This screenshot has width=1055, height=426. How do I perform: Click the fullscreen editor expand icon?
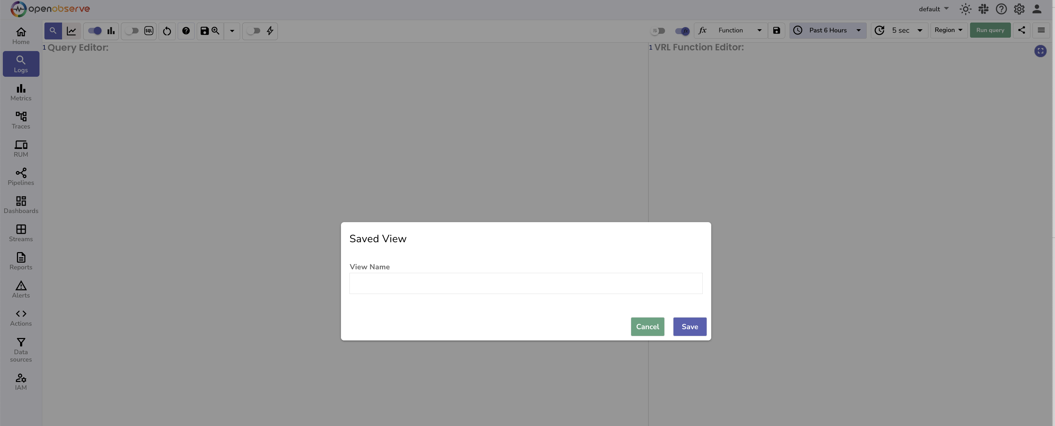(x=1040, y=51)
